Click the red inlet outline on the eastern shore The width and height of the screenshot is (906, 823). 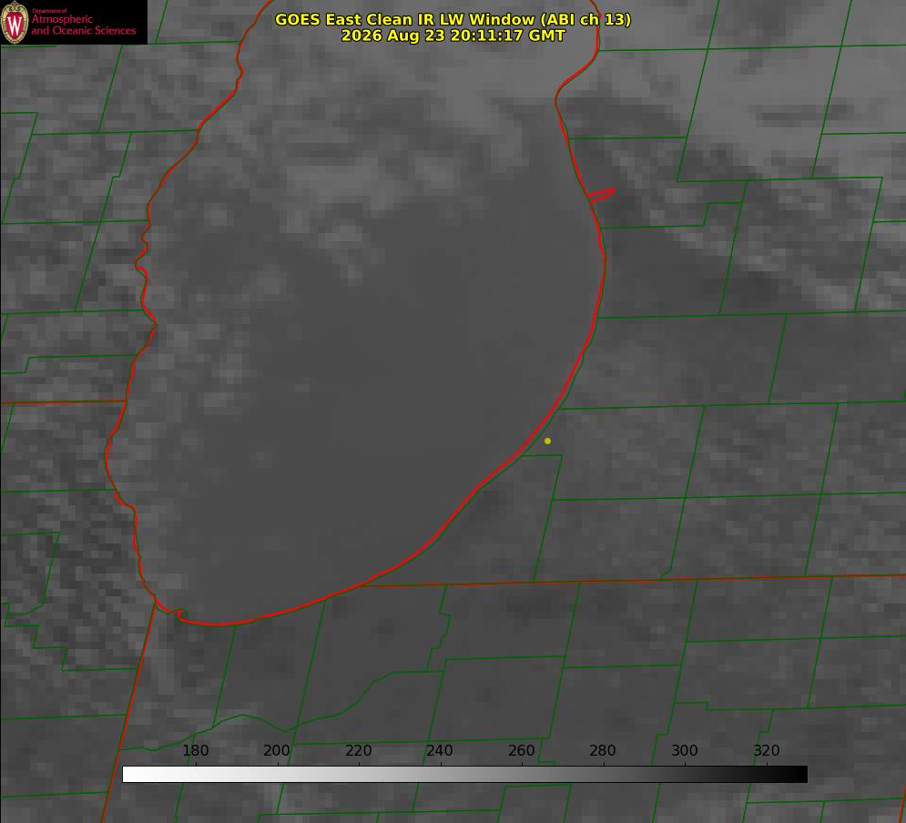pos(602,195)
